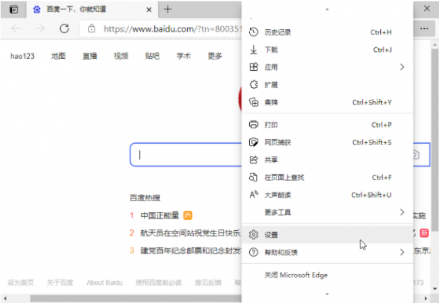Click the settings gear icon
The width and height of the screenshot is (439, 303).
(x=253, y=235)
